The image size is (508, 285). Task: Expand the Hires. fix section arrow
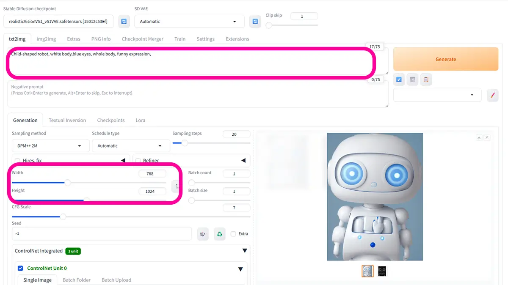click(x=123, y=161)
